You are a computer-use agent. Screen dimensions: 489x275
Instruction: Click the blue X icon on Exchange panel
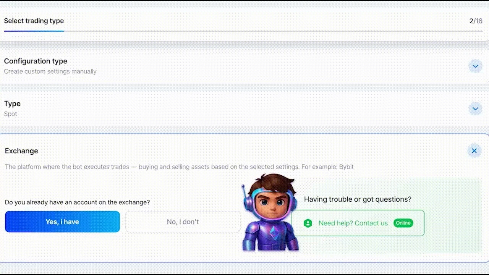click(474, 150)
